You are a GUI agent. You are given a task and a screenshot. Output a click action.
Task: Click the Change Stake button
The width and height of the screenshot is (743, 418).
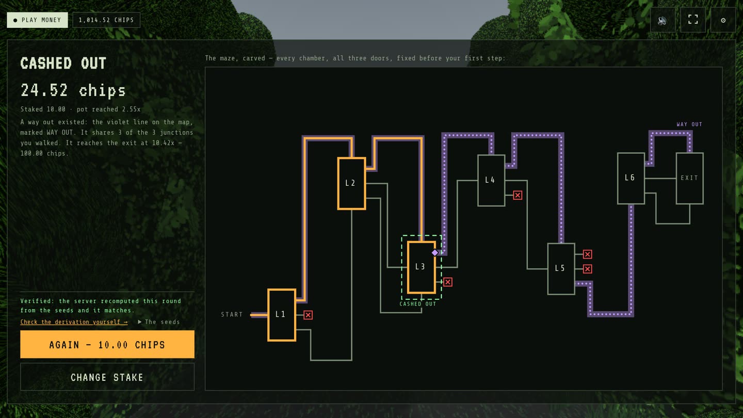click(107, 377)
